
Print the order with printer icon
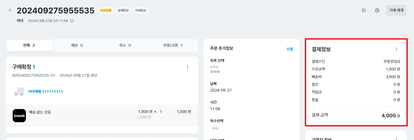click(x=377, y=10)
